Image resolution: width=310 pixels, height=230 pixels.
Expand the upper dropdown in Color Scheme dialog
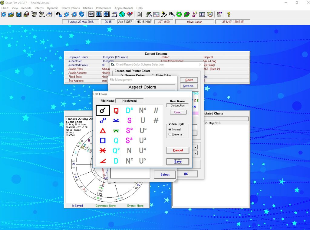(196, 147)
